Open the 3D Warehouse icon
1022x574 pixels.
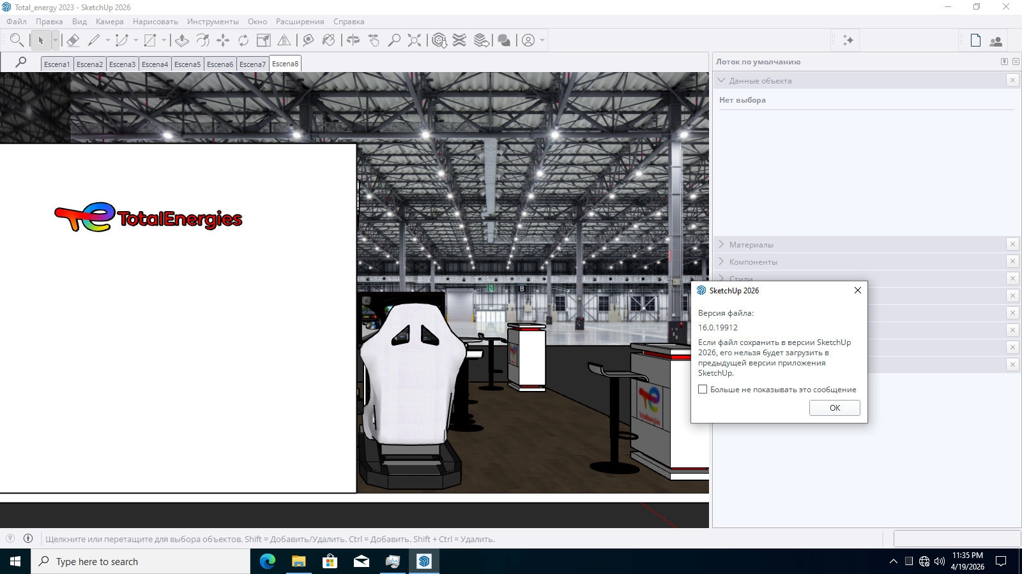point(439,40)
